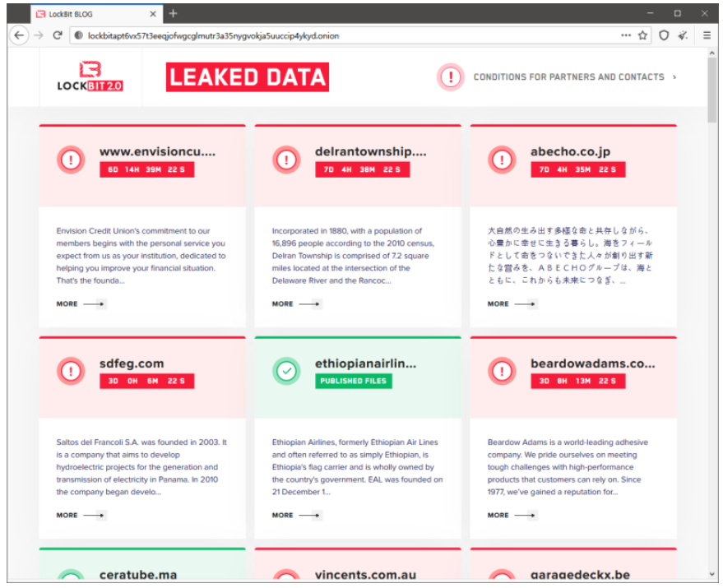Open the shield security level icon
Viewport: 723px width, 588px height.
coord(664,35)
